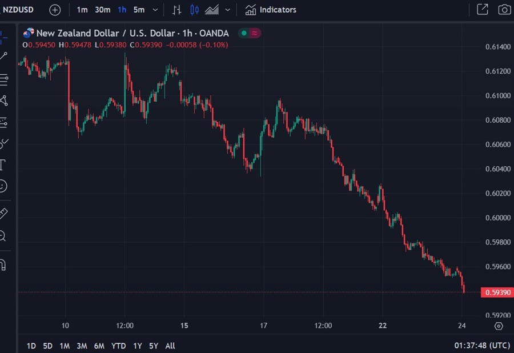Image resolution: width=514 pixels, height=353 pixels.
Task: Open the chart style dropdown arrow
Action: click(x=227, y=10)
